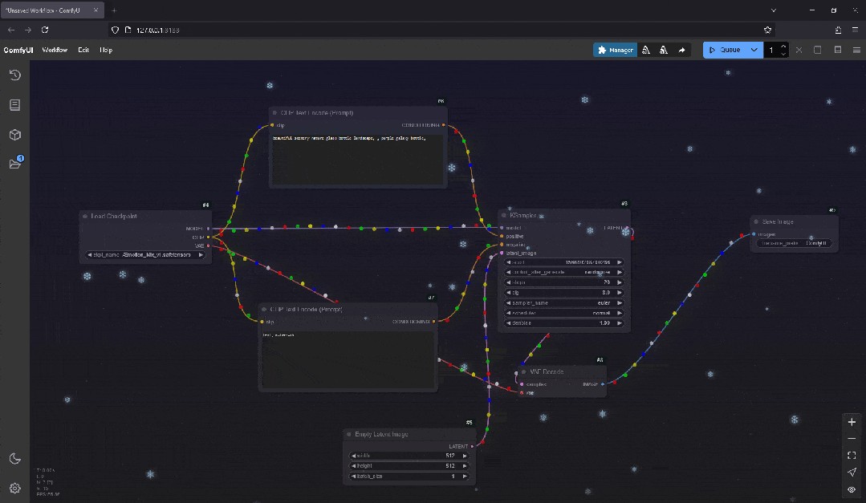
Task: Click the VAE Decode node title
Action: point(547,371)
